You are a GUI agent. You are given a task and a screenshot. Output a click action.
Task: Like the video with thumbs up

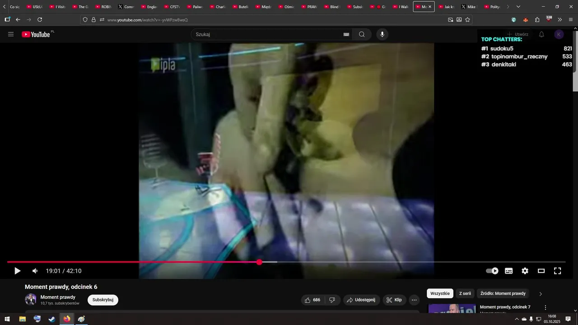(312, 300)
